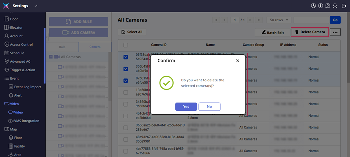The image size is (350, 157).
Task: Check the camera row starting with 13a50b64
Action: (x=126, y=92)
